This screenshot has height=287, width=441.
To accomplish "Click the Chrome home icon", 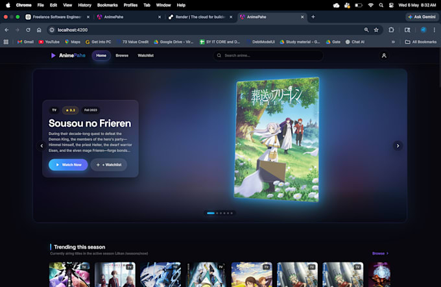I will (x=39, y=30).
